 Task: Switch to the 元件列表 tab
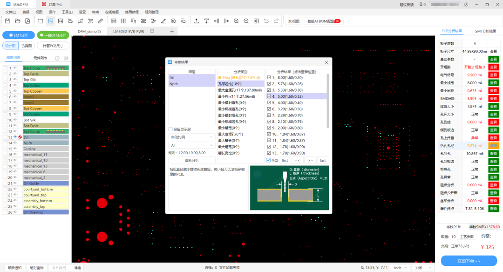[40, 58]
